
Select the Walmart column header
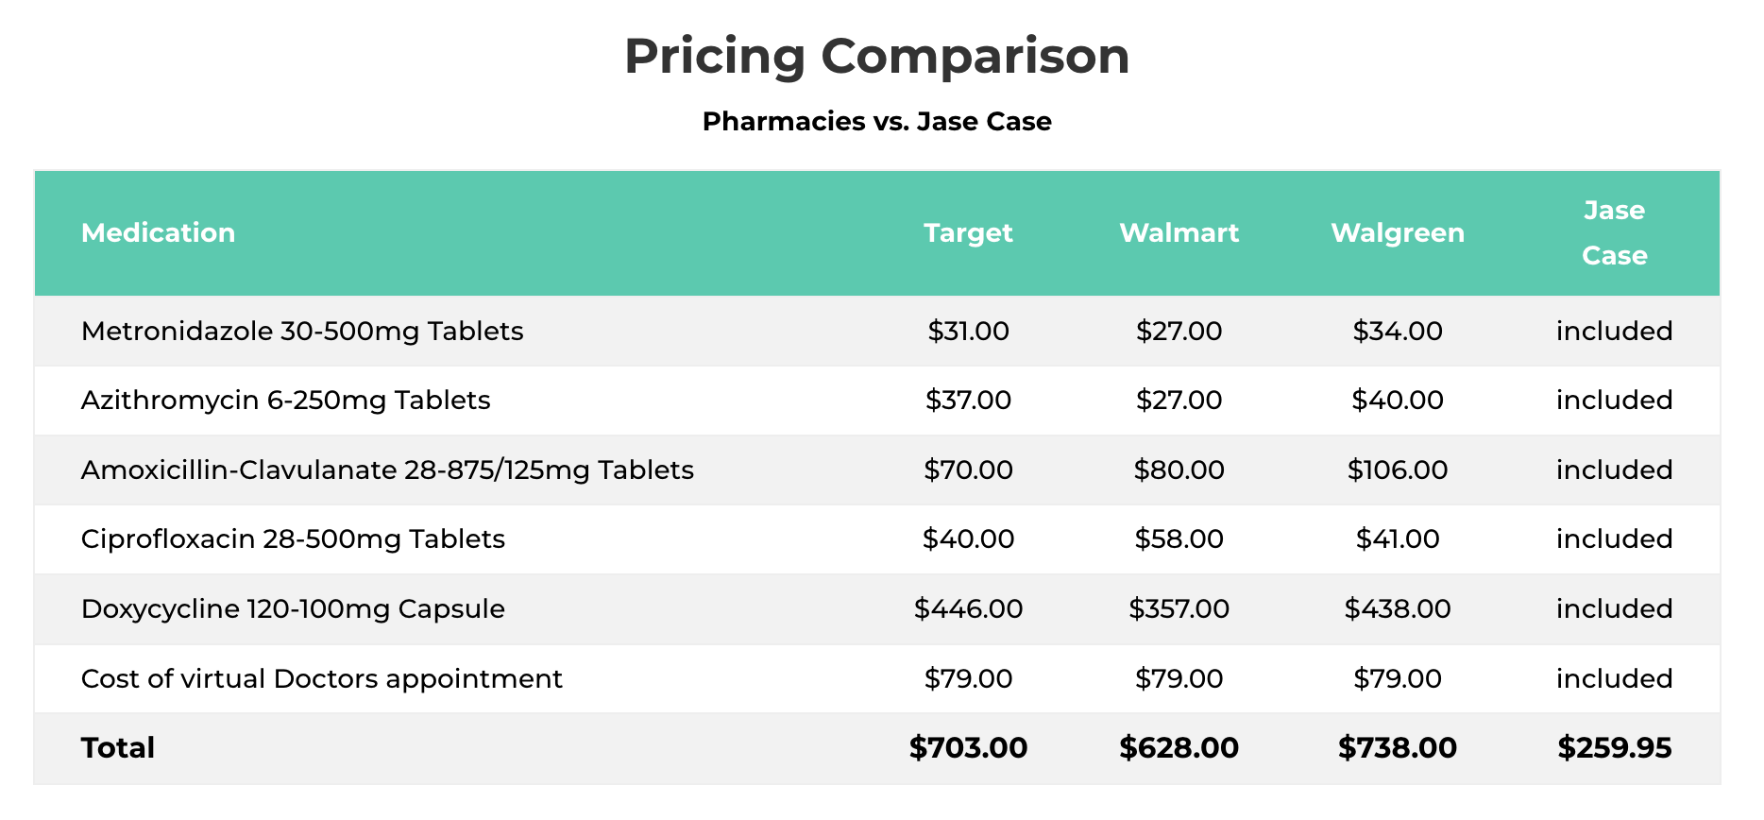[x=1179, y=232]
